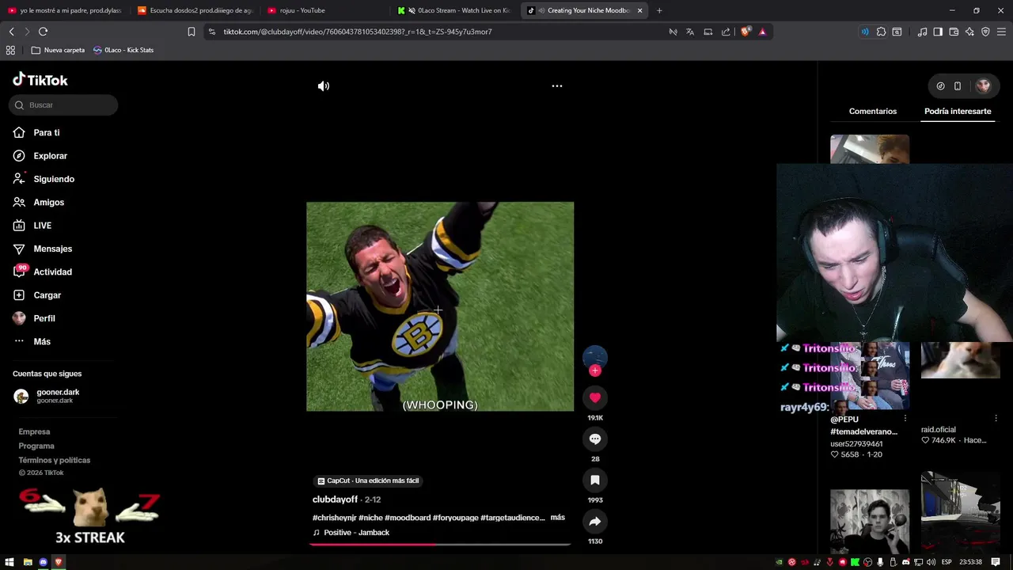Open Brave Rewards triangle icon

click(762, 32)
